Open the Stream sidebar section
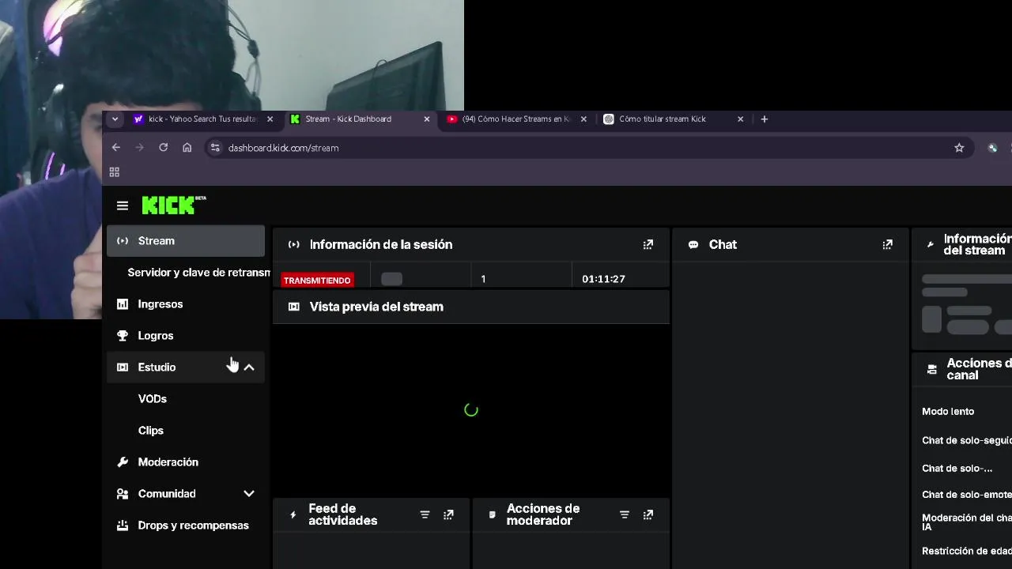 [x=186, y=241]
